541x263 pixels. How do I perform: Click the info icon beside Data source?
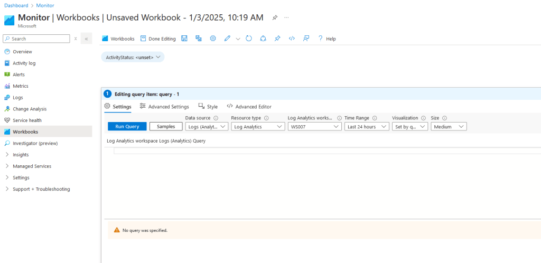[215, 118]
